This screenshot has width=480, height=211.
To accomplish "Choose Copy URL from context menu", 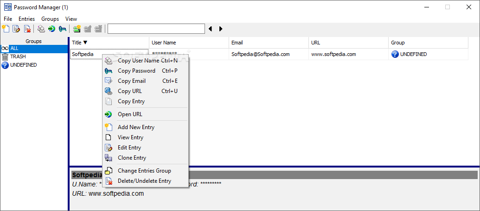I will tap(146, 91).
